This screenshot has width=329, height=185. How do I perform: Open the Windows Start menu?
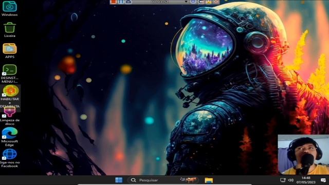point(119,180)
